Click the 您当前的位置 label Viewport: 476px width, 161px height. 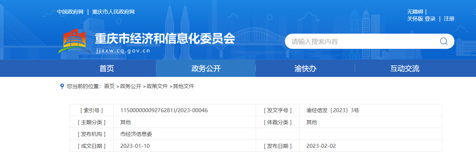click(84, 86)
